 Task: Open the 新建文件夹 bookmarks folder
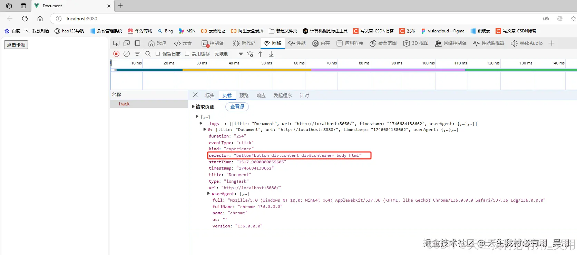[x=283, y=31]
